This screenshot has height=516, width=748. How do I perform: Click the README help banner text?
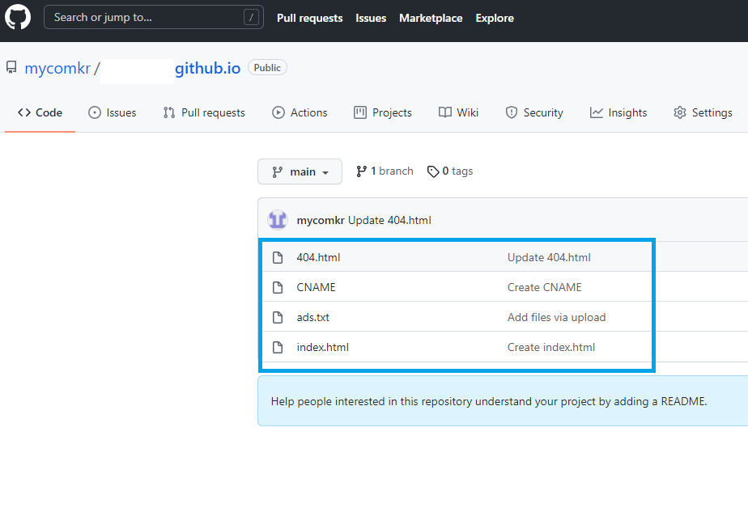[489, 401]
